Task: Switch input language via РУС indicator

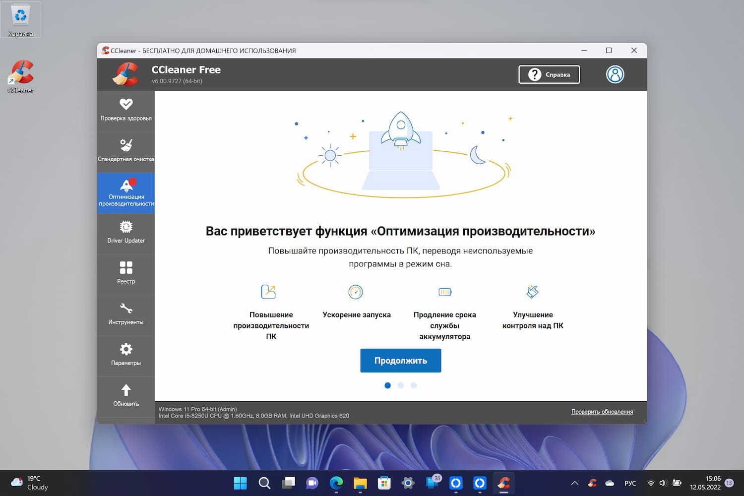Action: coord(630,483)
